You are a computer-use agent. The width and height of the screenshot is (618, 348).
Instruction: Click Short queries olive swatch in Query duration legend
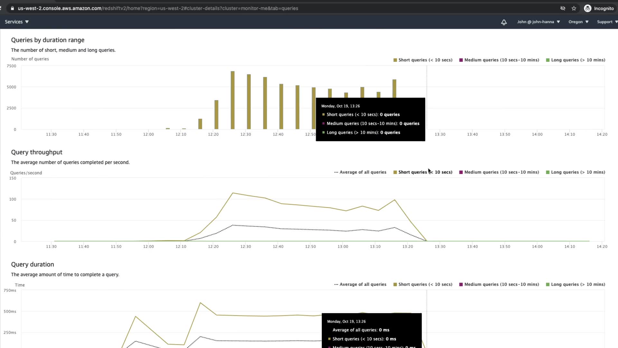coord(395,285)
